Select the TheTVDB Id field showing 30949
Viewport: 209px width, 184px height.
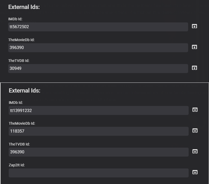(98, 69)
